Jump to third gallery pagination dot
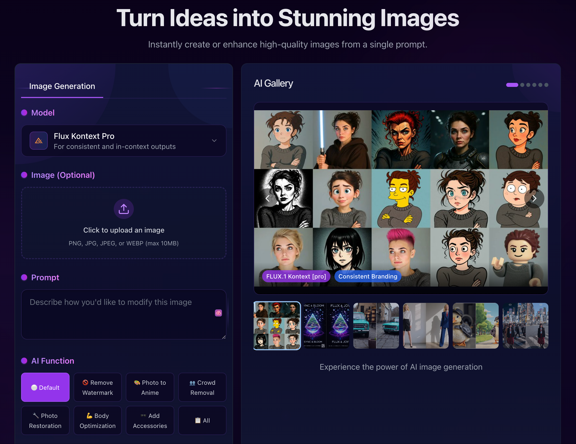This screenshot has width=576, height=444. click(528, 85)
